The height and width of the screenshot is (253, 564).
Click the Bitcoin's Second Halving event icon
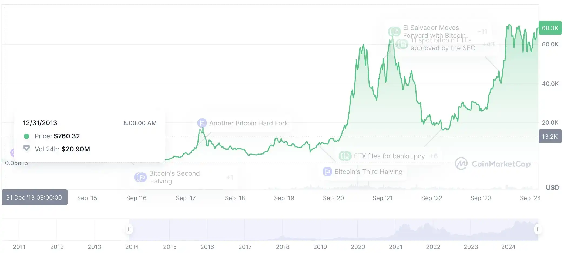(x=140, y=177)
